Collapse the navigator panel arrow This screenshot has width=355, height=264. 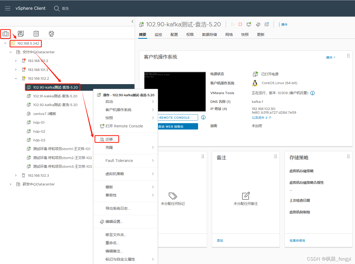point(132,21)
